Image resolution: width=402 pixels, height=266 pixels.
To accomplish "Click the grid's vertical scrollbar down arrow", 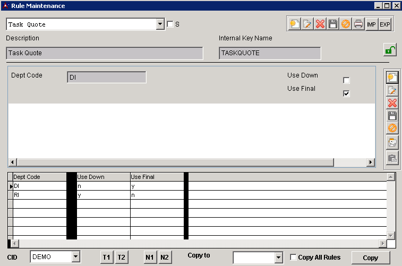I will coord(391,235).
